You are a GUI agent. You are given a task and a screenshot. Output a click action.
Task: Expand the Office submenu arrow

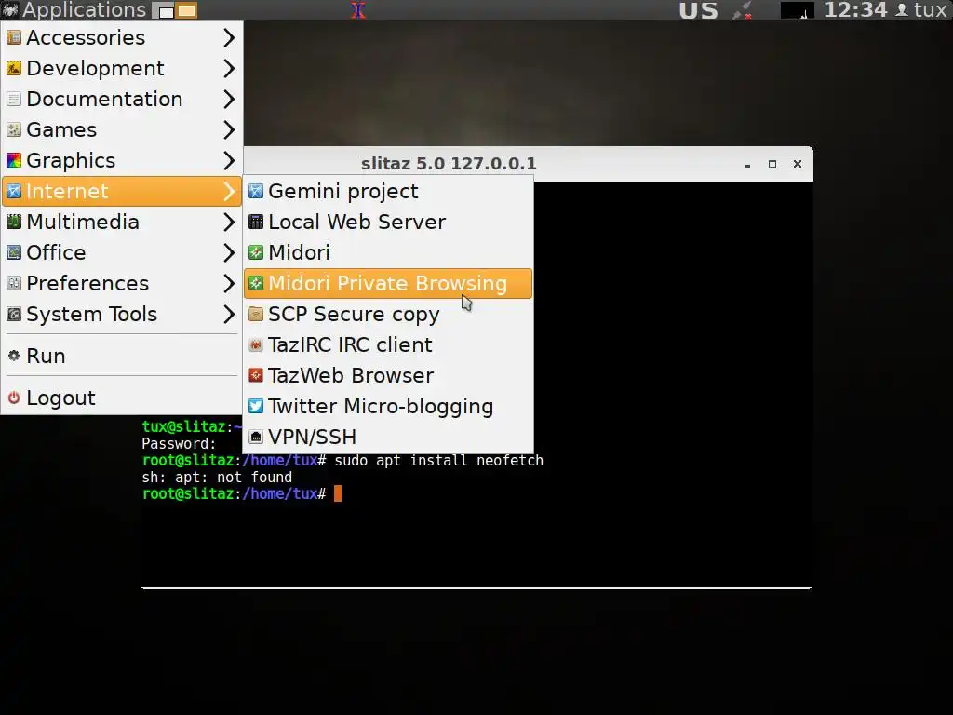click(229, 252)
